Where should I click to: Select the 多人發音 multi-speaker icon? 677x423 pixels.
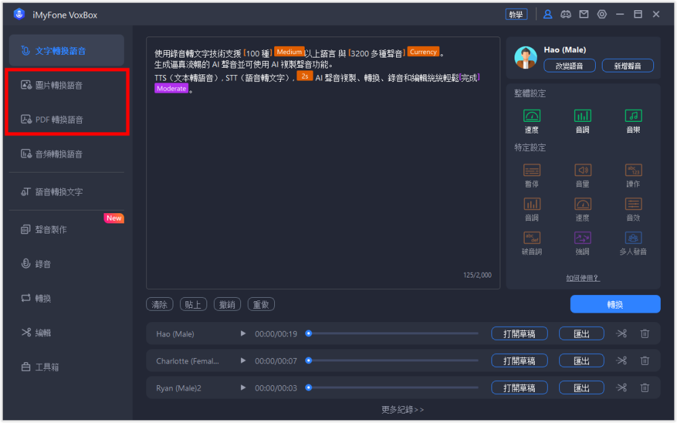click(x=634, y=238)
